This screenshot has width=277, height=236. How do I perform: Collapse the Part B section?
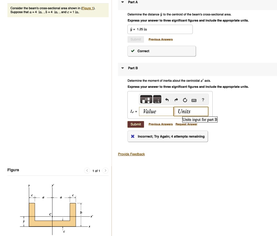pyautogui.click(x=122, y=68)
